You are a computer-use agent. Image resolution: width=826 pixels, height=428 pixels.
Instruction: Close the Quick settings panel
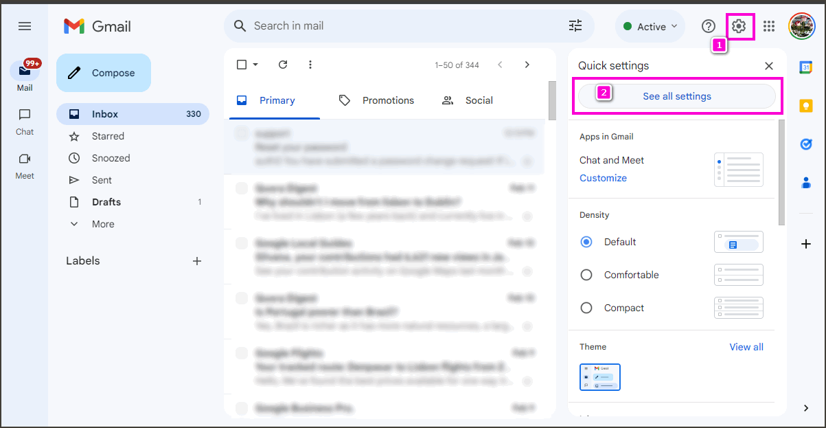click(x=769, y=66)
